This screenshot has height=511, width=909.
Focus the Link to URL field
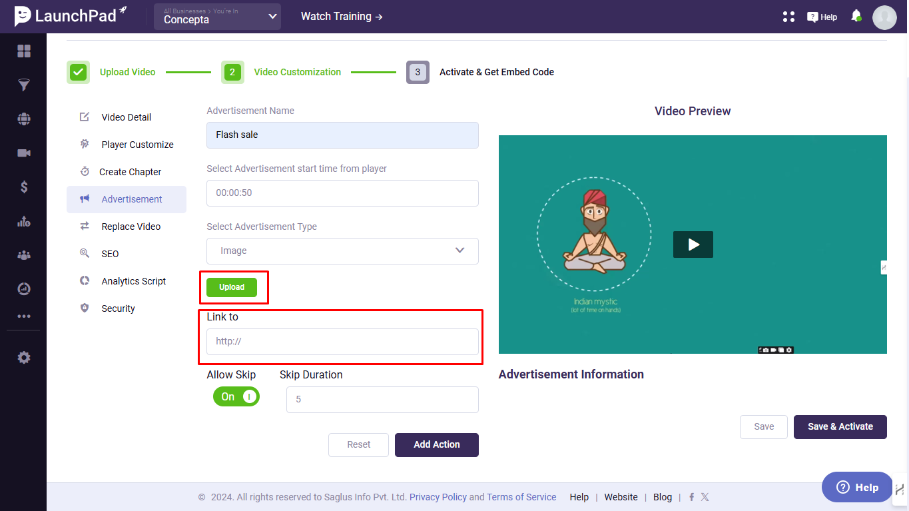click(342, 342)
